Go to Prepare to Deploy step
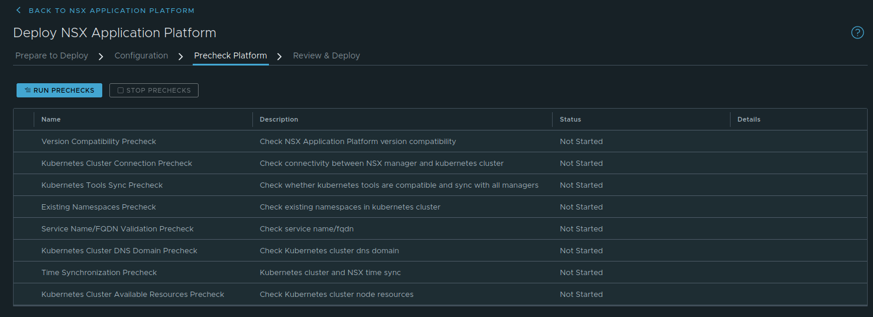Image resolution: width=873 pixels, height=317 pixels. (x=51, y=55)
